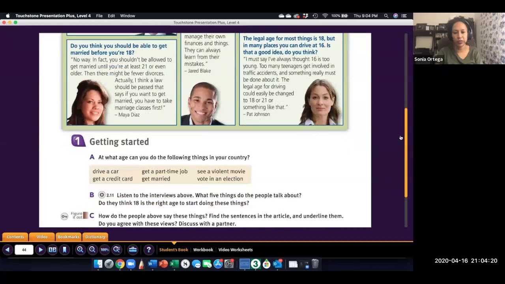Switch to Workbook

pyautogui.click(x=203, y=250)
